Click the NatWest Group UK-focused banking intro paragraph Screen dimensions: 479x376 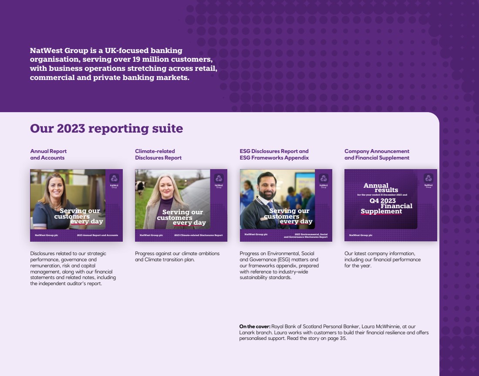click(x=123, y=64)
